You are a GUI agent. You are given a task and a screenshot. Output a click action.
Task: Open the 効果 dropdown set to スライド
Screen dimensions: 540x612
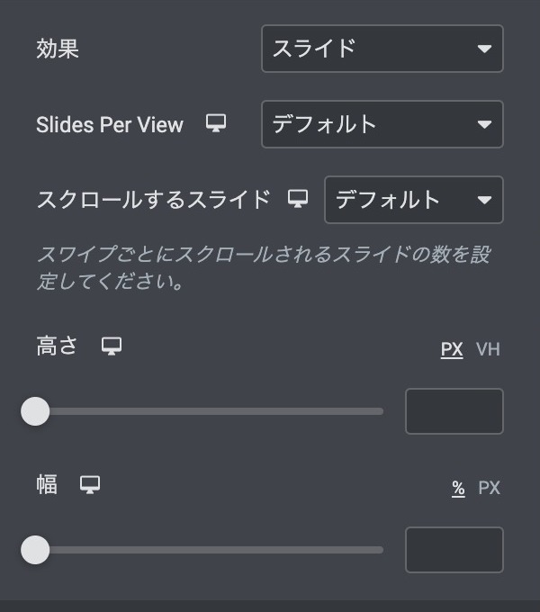(x=382, y=49)
